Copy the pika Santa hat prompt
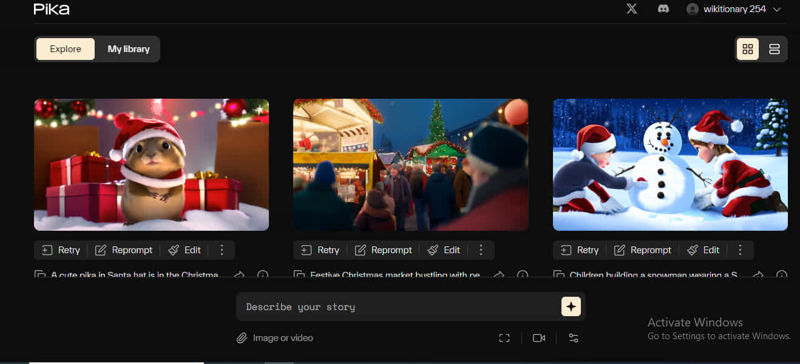 pos(40,276)
